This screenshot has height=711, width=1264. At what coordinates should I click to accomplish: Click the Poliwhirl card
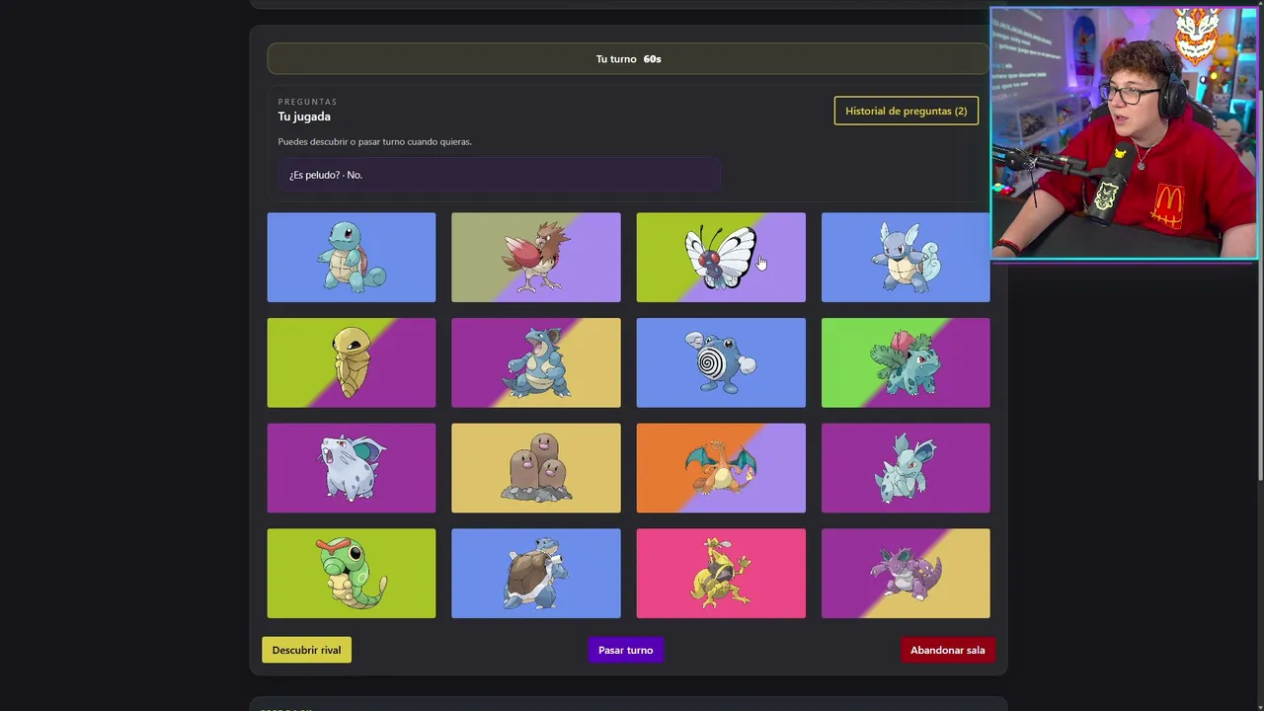coord(721,362)
